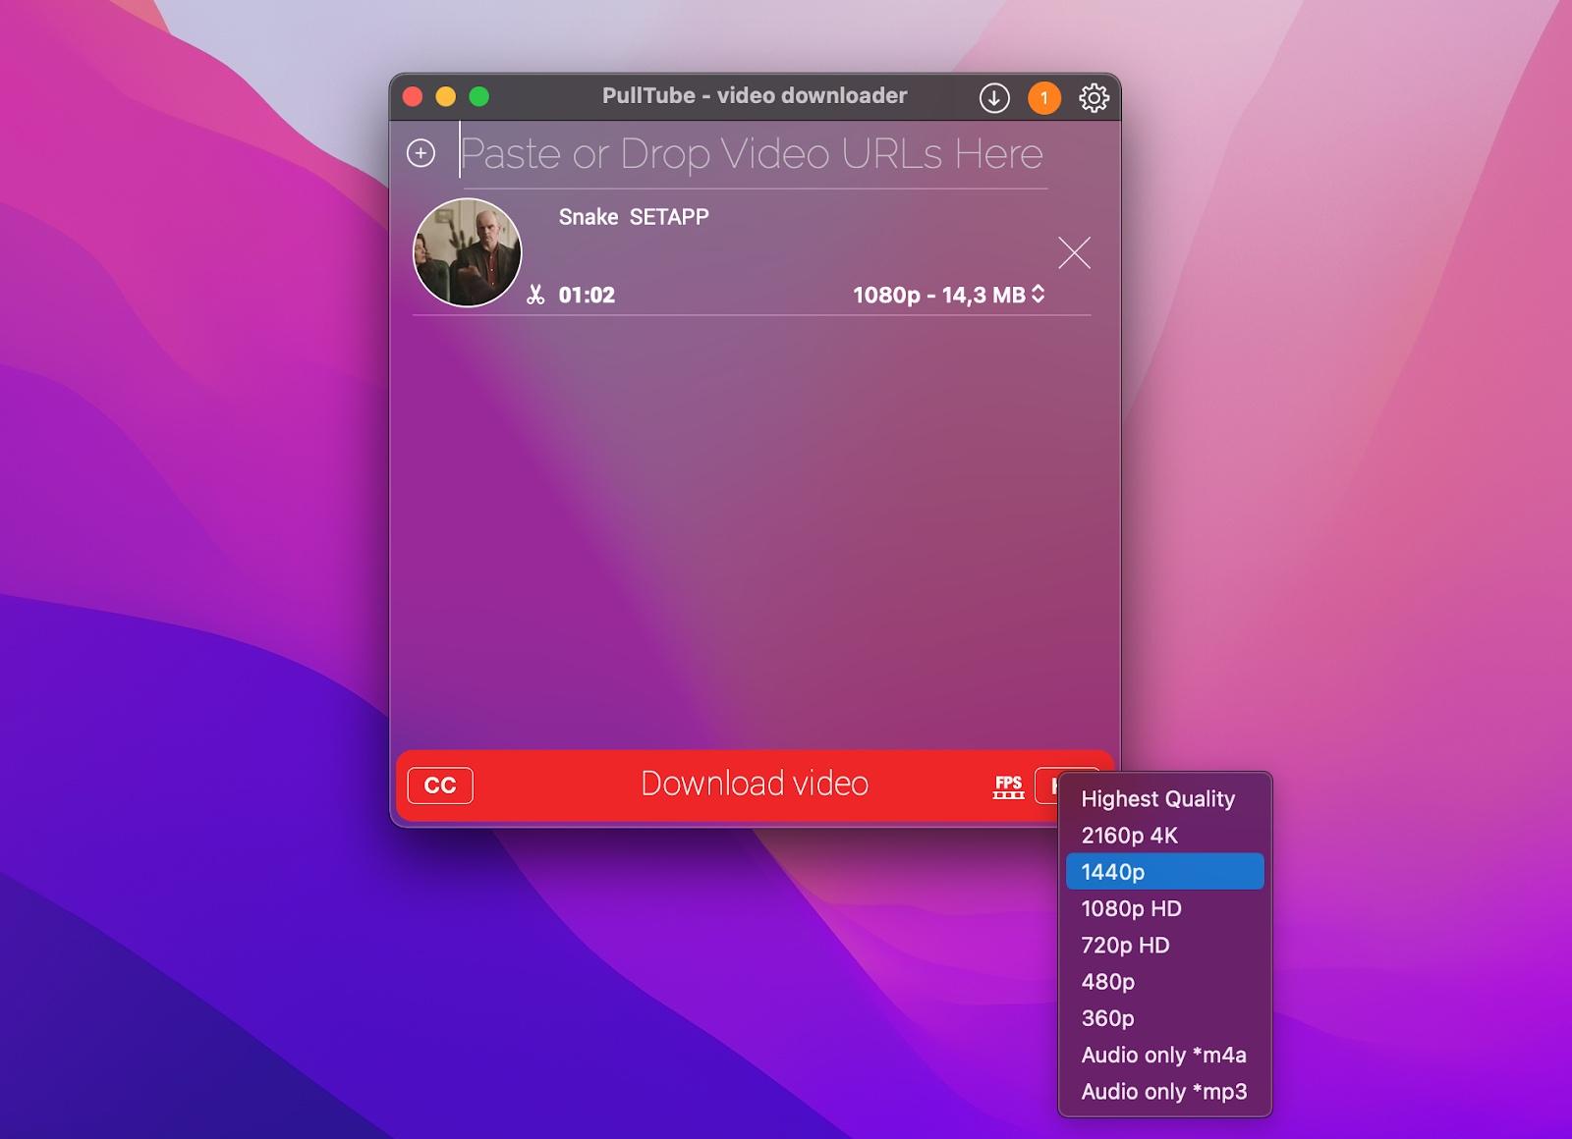The image size is (1572, 1139).
Task: Click the 01:02 duration text
Action: (x=587, y=295)
